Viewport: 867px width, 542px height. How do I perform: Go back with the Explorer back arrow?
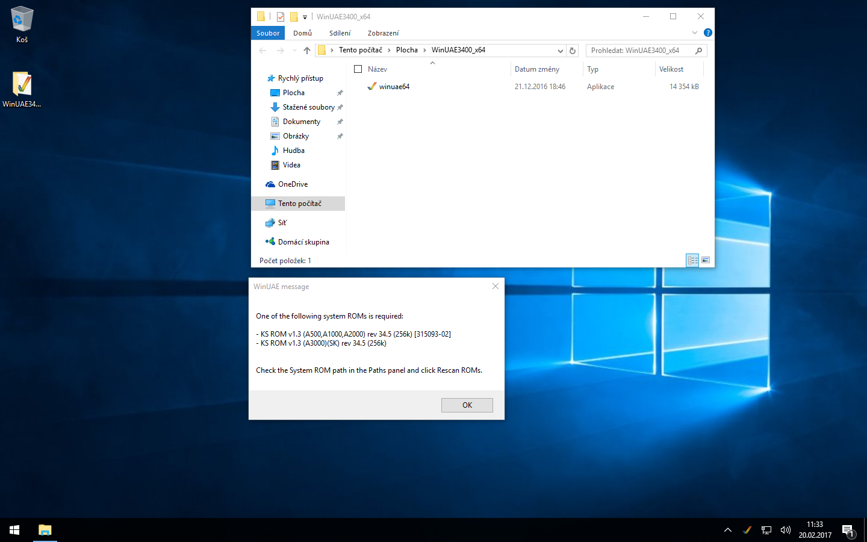click(263, 51)
